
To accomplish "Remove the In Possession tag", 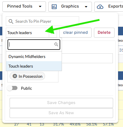I will pyautogui.click(x=15, y=76).
